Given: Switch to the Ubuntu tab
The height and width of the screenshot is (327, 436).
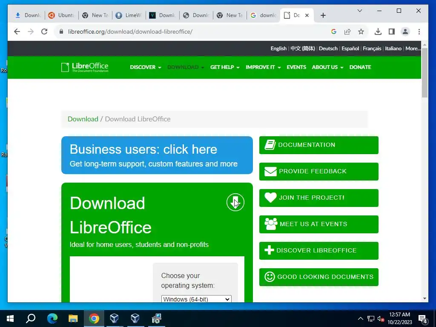Looking at the screenshot, I should [61, 15].
